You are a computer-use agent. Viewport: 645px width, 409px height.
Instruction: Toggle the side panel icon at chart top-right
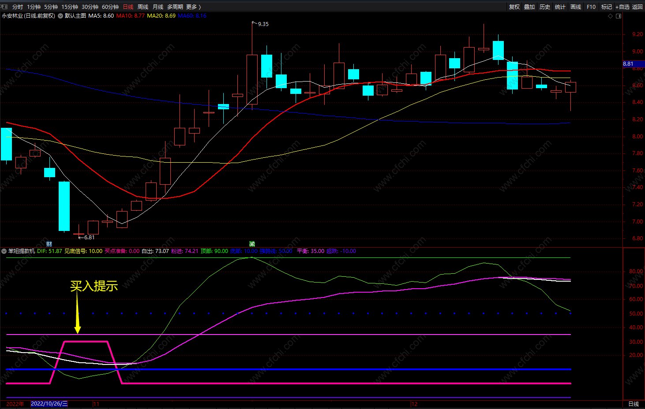[619, 16]
